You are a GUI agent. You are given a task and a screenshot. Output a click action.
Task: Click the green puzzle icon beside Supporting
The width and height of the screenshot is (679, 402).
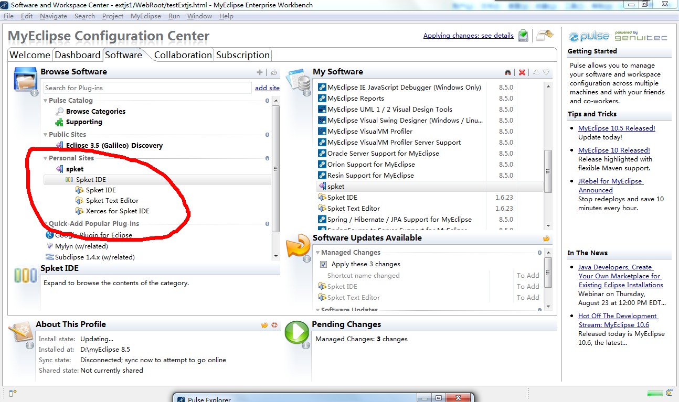[x=60, y=122]
